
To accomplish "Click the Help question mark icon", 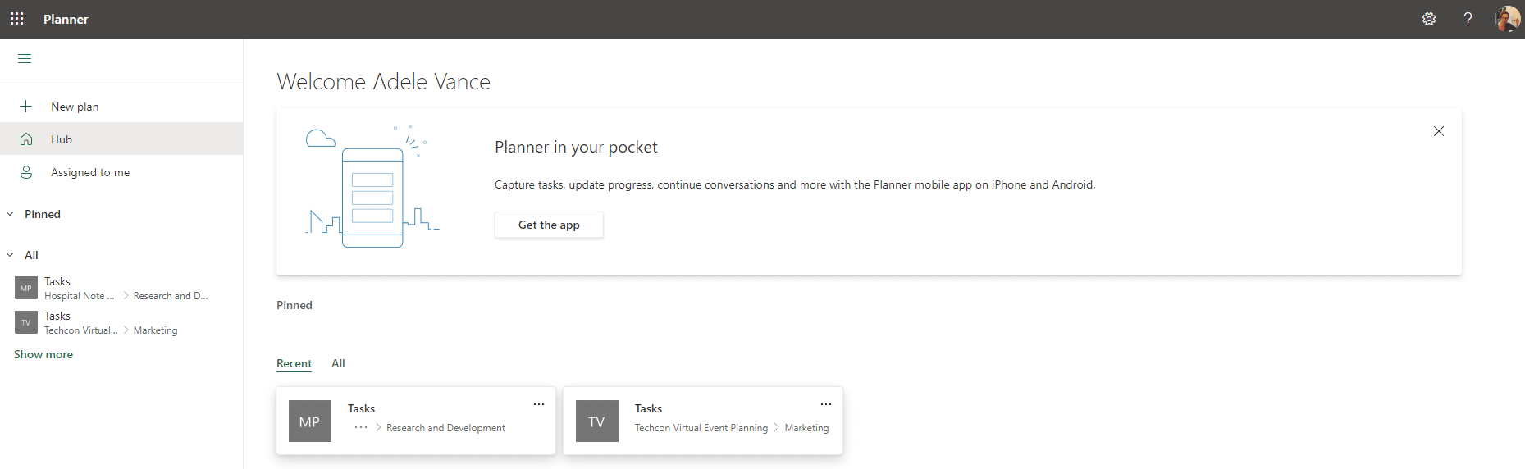I will [1468, 19].
